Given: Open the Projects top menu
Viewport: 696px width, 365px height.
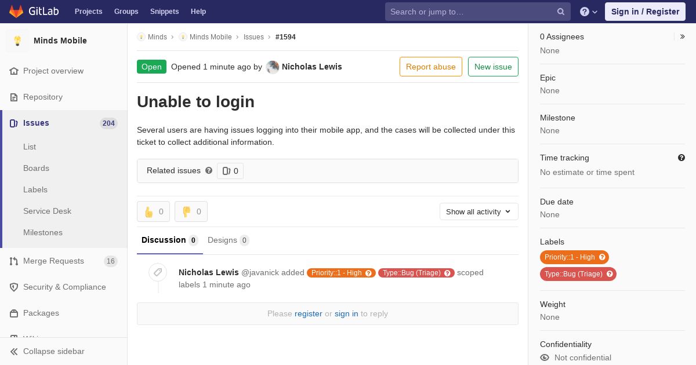Looking at the screenshot, I should tap(89, 12).
